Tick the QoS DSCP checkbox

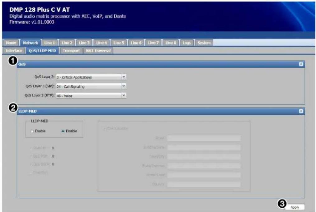[x=31, y=164]
